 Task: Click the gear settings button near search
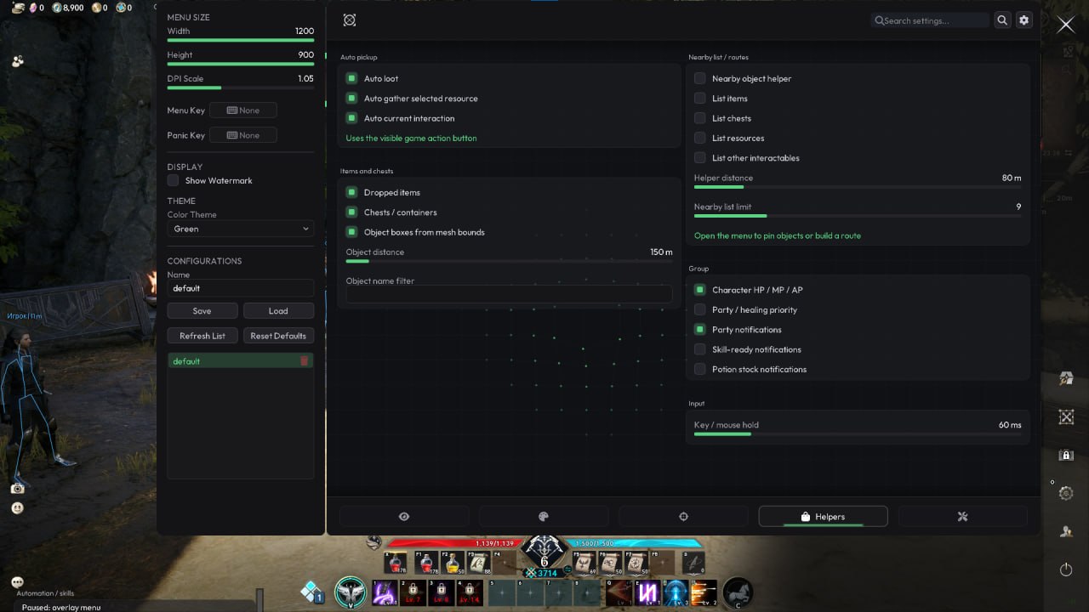click(1023, 20)
